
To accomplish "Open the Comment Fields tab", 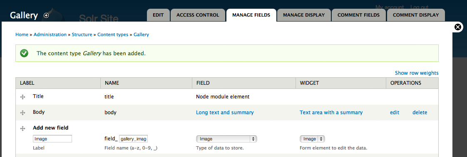I will pos(359,15).
